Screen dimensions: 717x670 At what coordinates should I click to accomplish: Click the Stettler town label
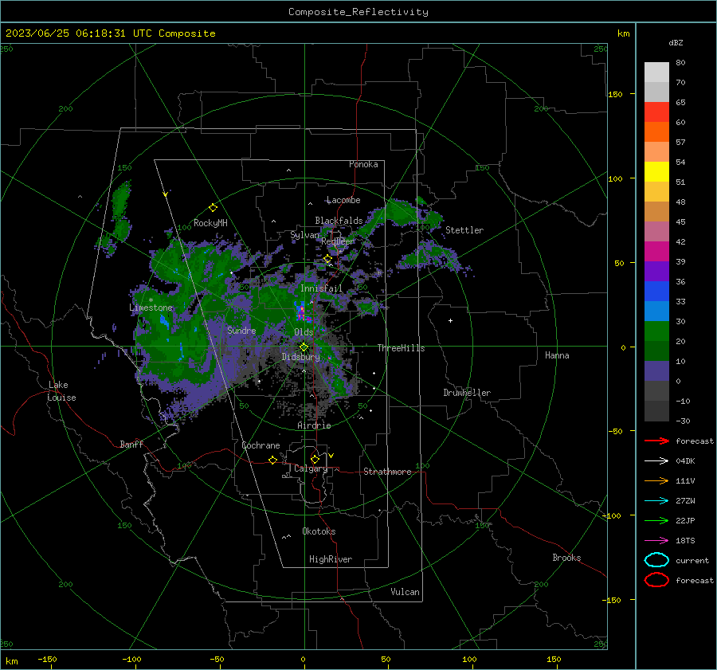pyautogui.click(x=464, y=230)
